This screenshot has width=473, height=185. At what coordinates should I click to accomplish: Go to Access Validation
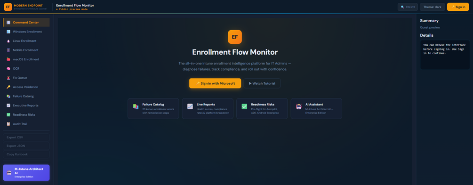(26, 87)
